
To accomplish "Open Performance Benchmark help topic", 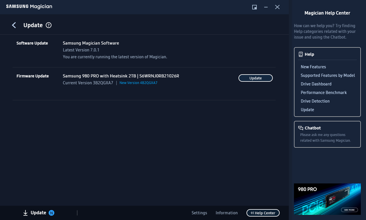I will tap(324, 93).
